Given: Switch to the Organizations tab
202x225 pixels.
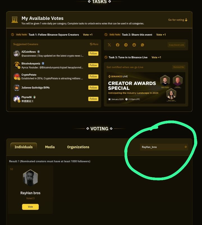Looking at the screenshot, I should point(78,147).
